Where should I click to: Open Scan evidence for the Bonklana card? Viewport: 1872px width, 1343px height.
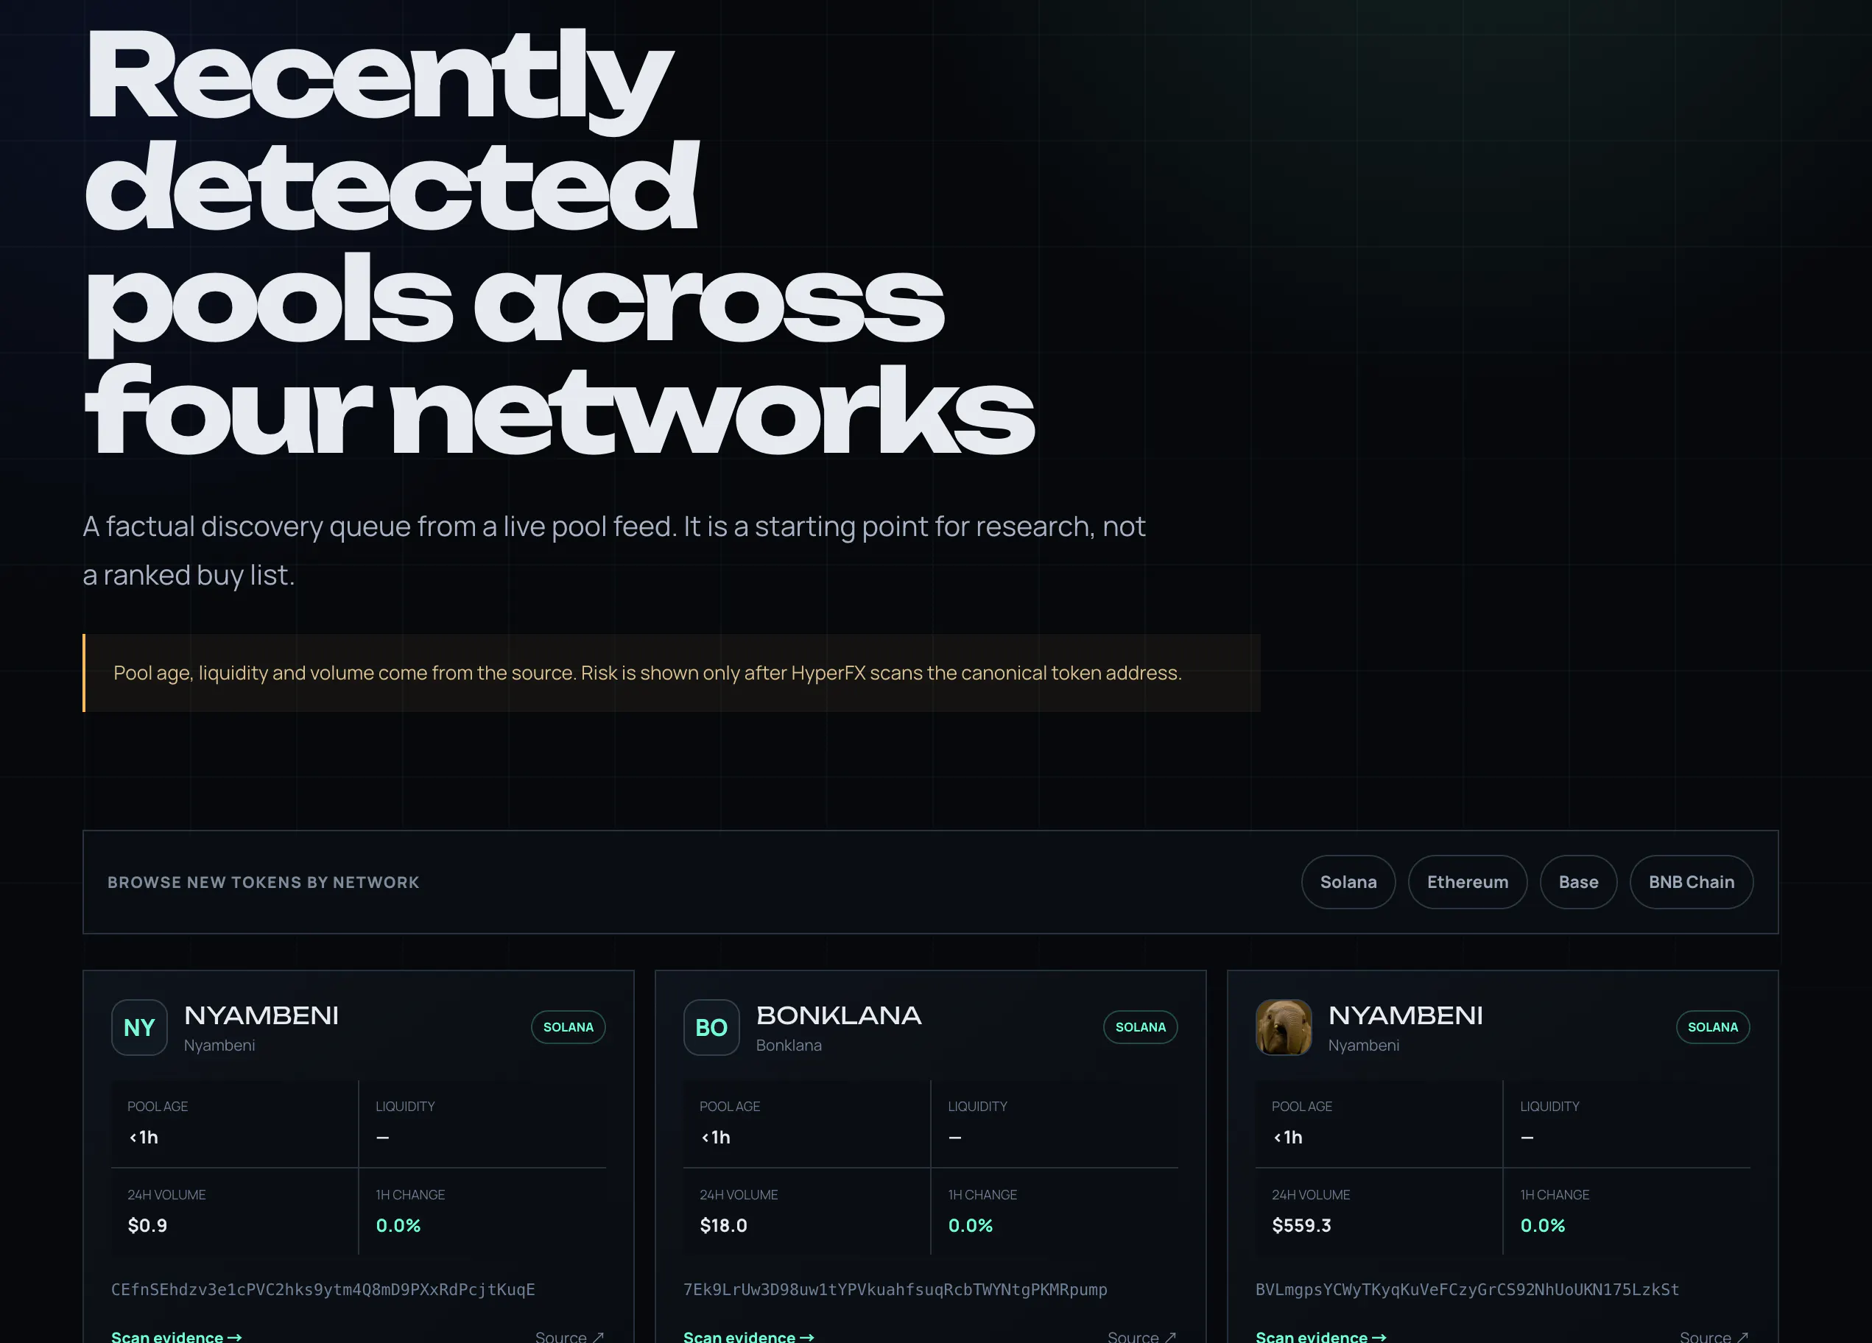pos(749,1336)
